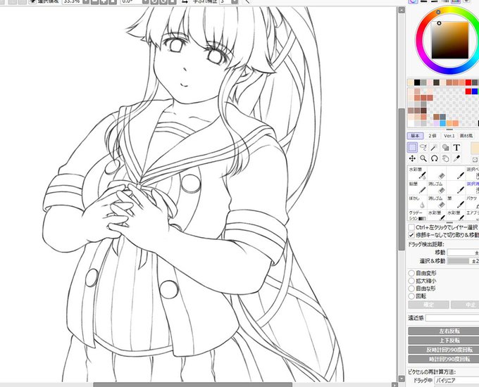The image size is (479, 387).
Task: Click the canvas vertical scrollbar up arrow
Action: click(x=401, y=10)
